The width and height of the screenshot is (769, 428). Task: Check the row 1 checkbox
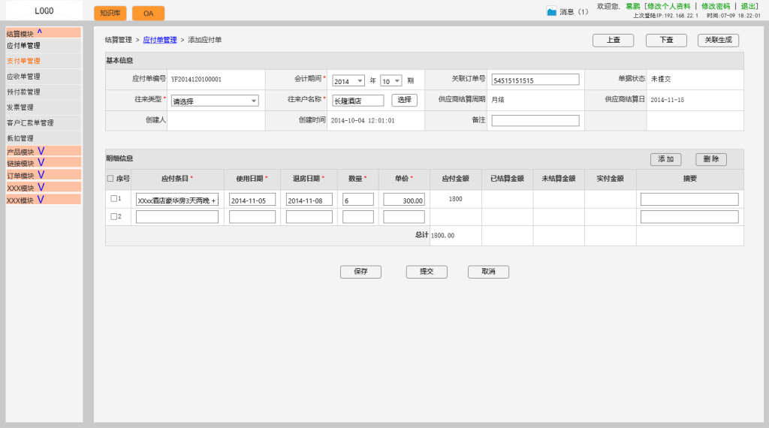tap(114, 199)
